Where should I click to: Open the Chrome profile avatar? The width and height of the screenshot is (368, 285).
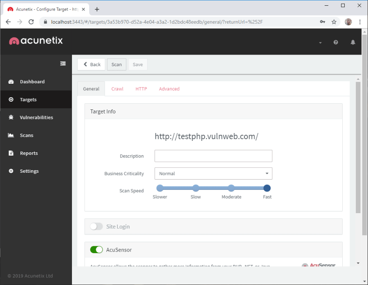tap(348, 22)
